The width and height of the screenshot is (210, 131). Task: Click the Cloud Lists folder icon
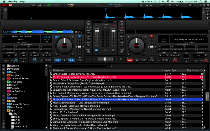(9, 82)
